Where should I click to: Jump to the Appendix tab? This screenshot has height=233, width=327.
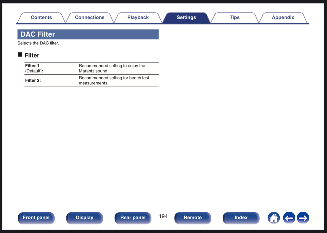283,18
